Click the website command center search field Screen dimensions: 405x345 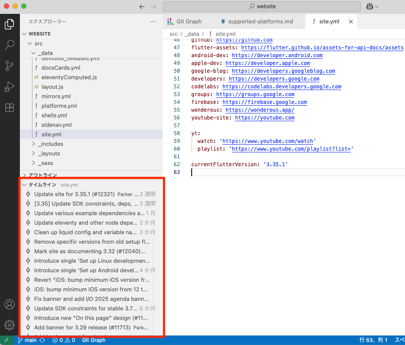[262, 6]
